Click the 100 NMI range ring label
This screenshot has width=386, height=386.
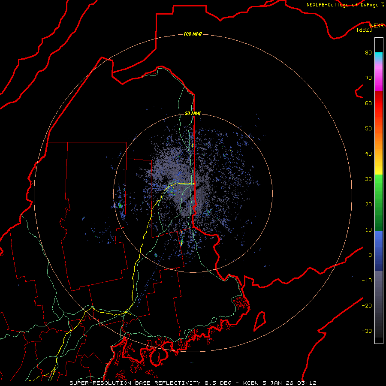coord(193,34)
